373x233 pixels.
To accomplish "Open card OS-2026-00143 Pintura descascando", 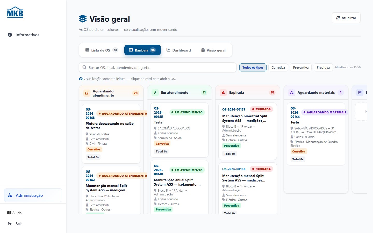I will 111,134.
